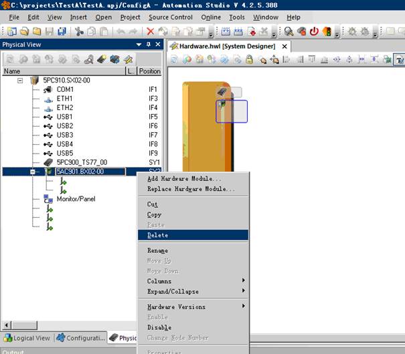
Task: Click the red X delete toolbar icon
Action: pos(150,31)
